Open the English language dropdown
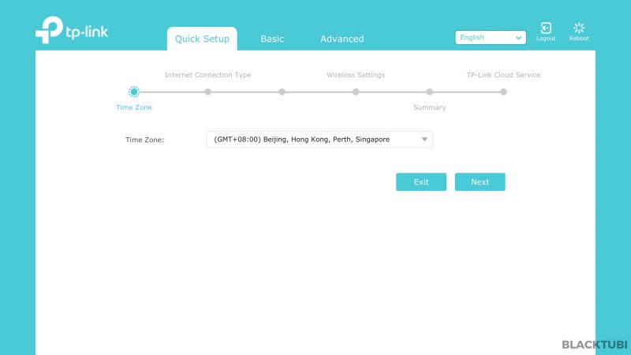This screenshot has height=355, width=631. [x=490, y=37]
